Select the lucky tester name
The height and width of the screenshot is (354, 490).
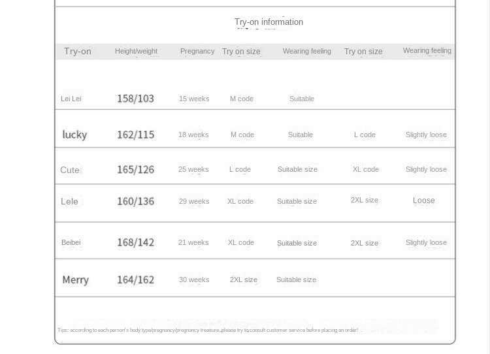tap(74, 135)
